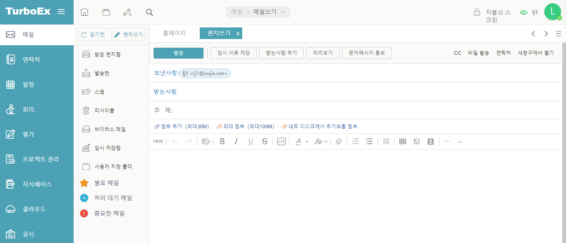Click the search magnifier icon
The image size is (566, 243).
(x=150, y=12)
